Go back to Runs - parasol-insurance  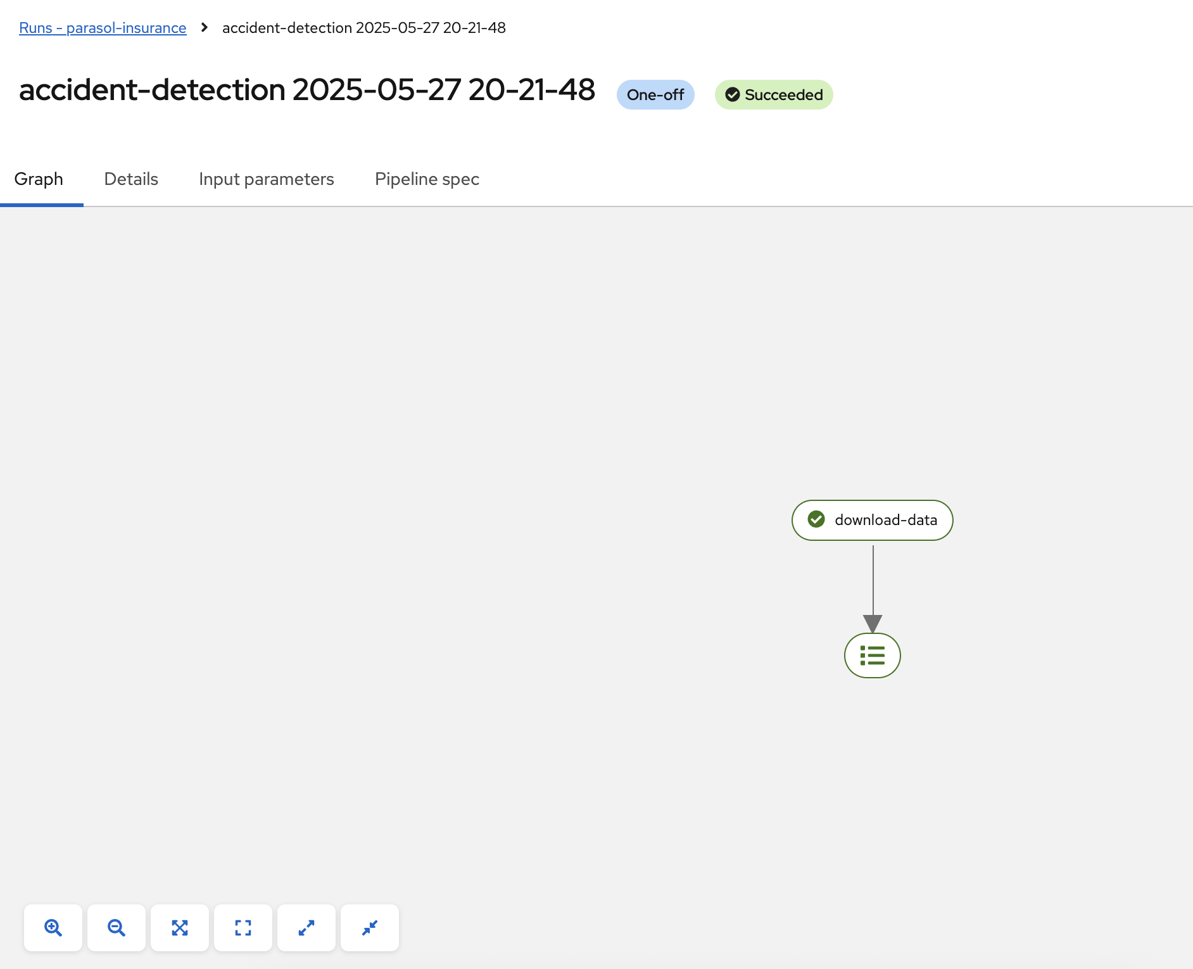coord(103,28)
